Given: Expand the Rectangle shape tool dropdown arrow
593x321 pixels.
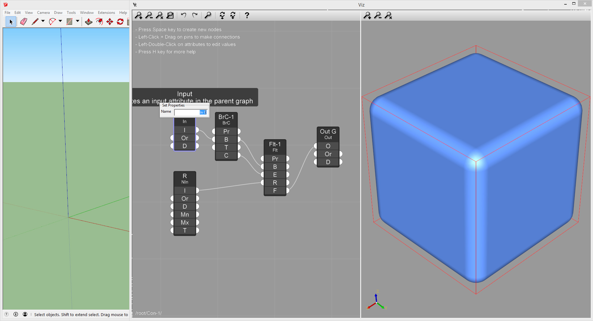Looking at the screenshot, I should coord(78,21).
